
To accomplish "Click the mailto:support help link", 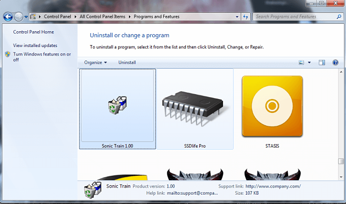I will click(192, 193).
